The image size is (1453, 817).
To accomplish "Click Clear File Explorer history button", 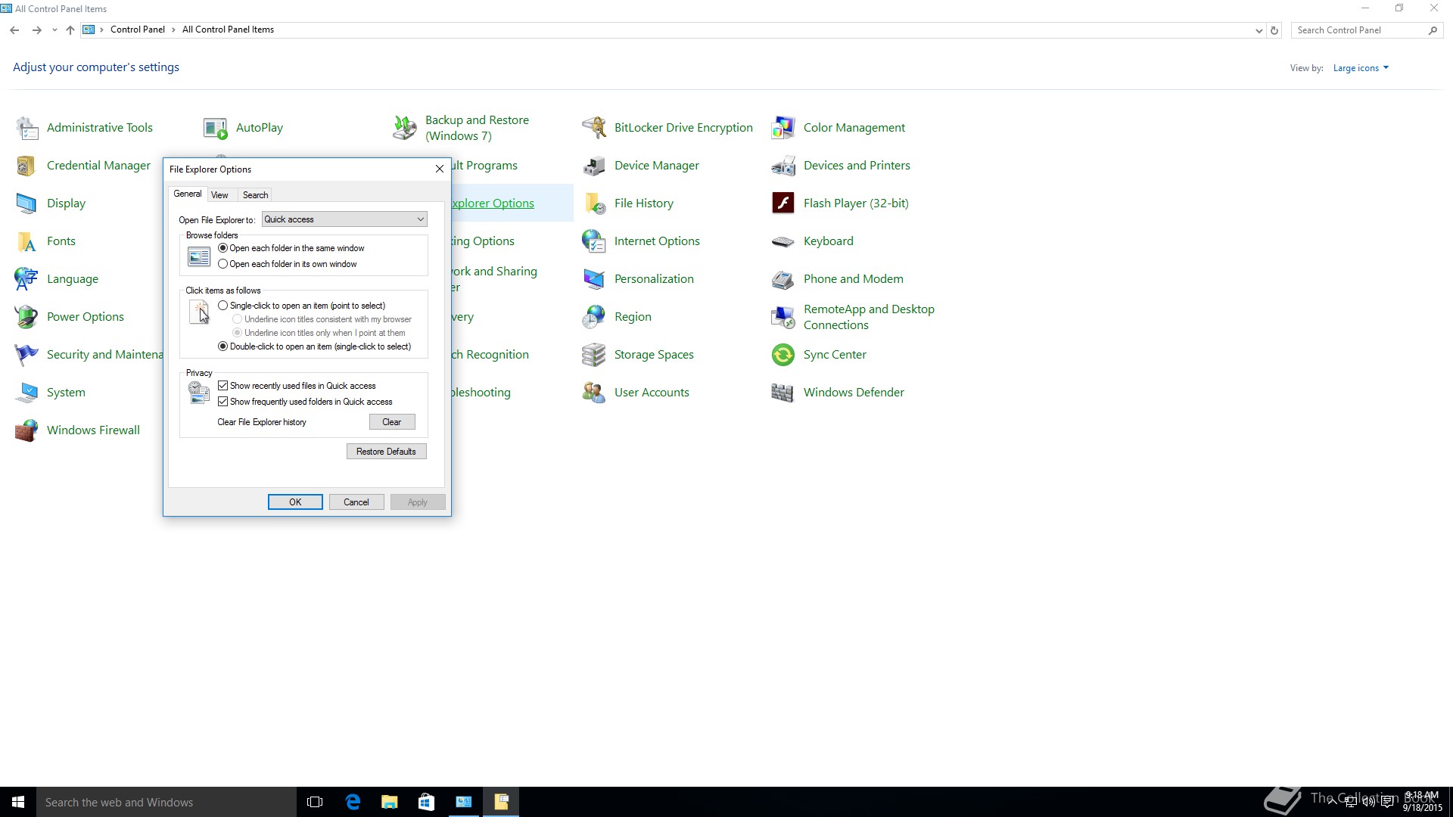I will [x=392, y=422].
